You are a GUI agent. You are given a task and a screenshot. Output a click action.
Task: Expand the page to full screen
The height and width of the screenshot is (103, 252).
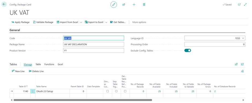tap(245, 5)
